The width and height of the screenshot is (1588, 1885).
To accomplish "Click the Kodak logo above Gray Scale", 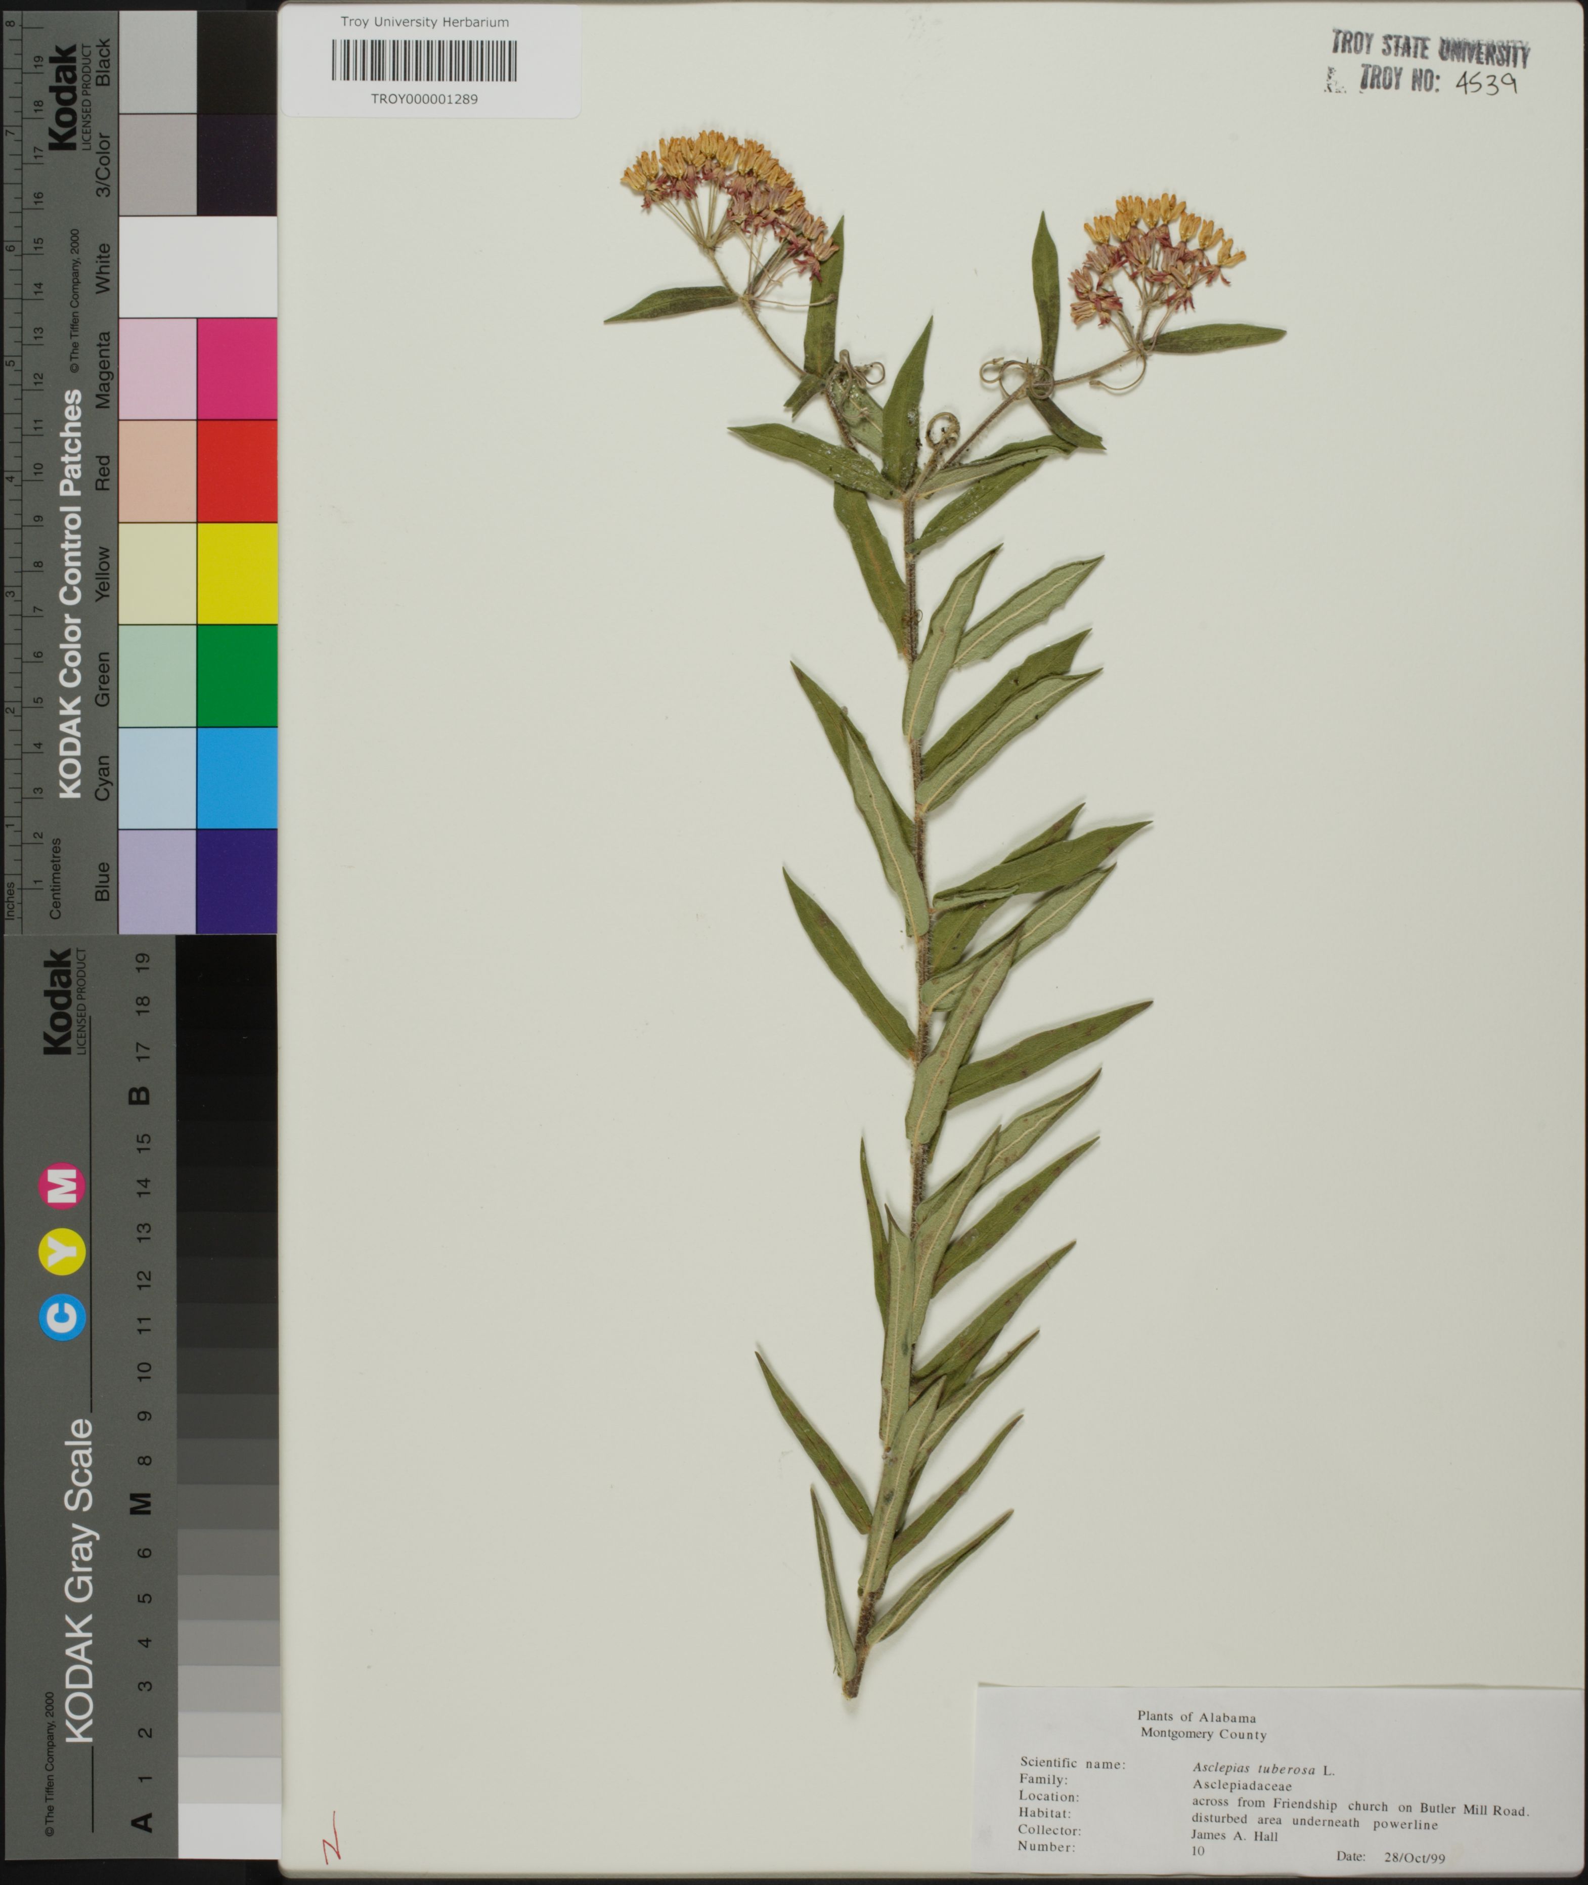I will click(58, 1002).
